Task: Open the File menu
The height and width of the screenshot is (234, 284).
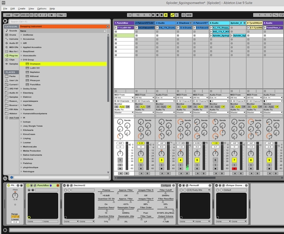Action: [x=5, y=9]
